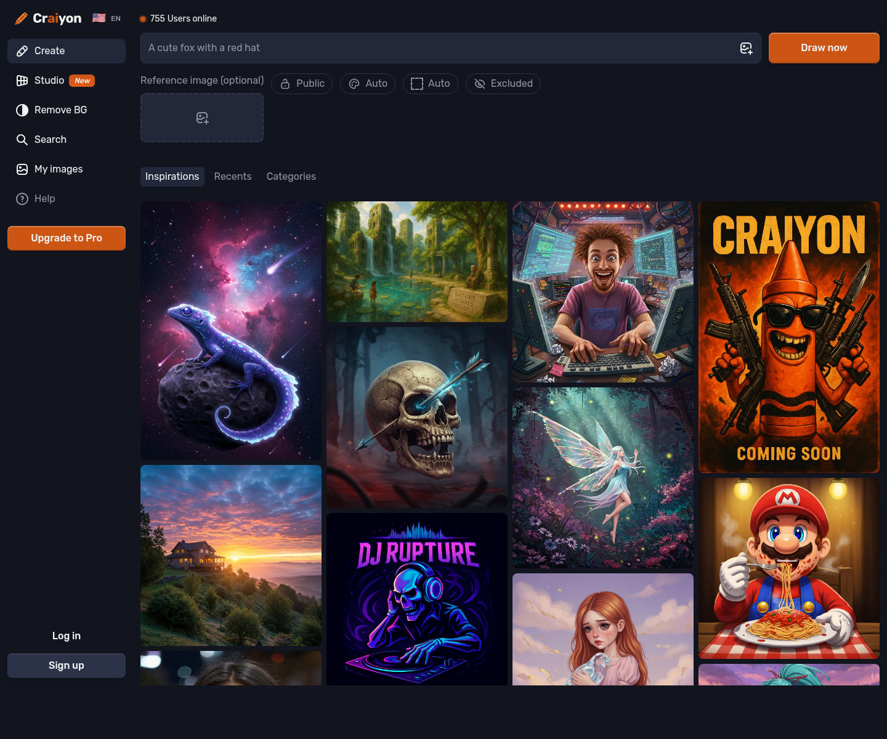The width and height of the screenshot is (887, 739).
Task: Click the upload icon in reference image box
Action: coord(202,118)
